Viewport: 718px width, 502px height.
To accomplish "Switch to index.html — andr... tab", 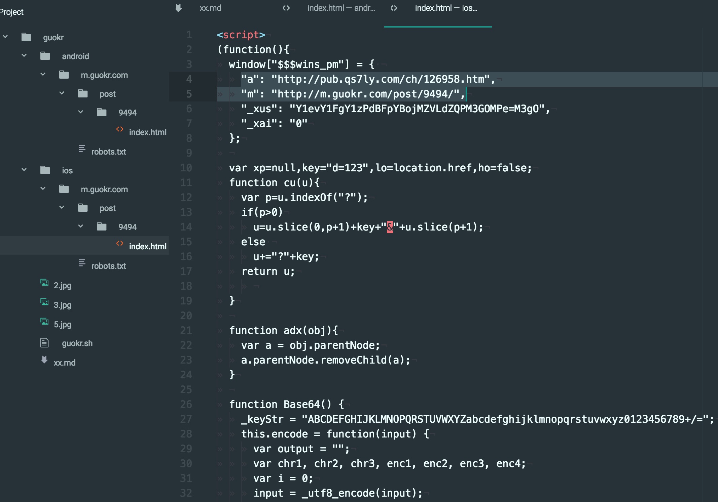I will coord(340,8).
